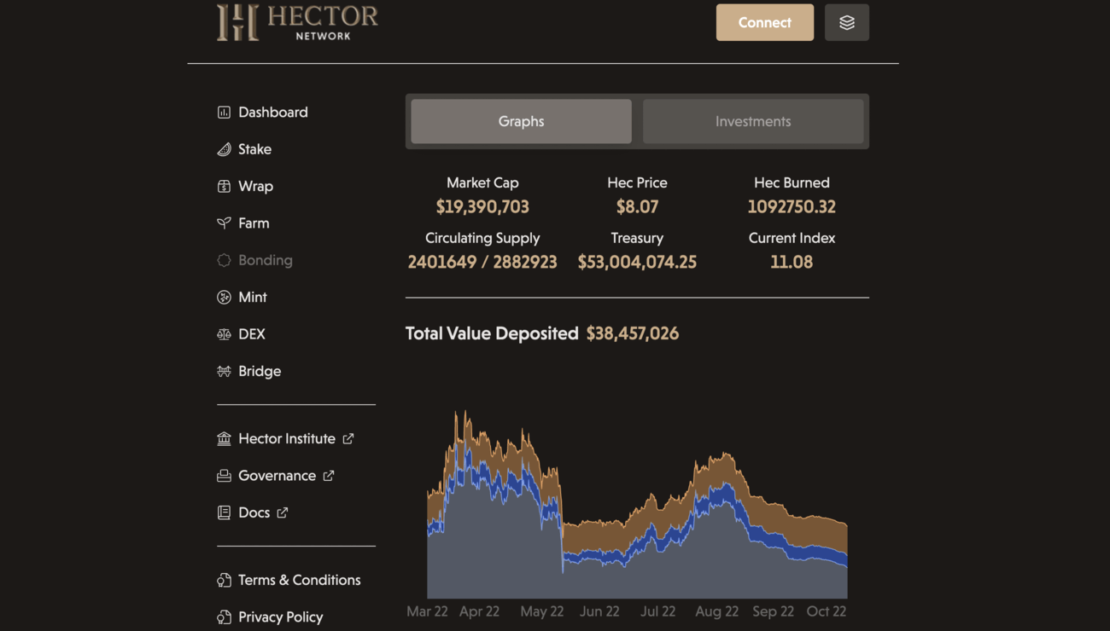Click the Aug 22 axis label
Screen dimensions: 1110x631
[716, 611]
